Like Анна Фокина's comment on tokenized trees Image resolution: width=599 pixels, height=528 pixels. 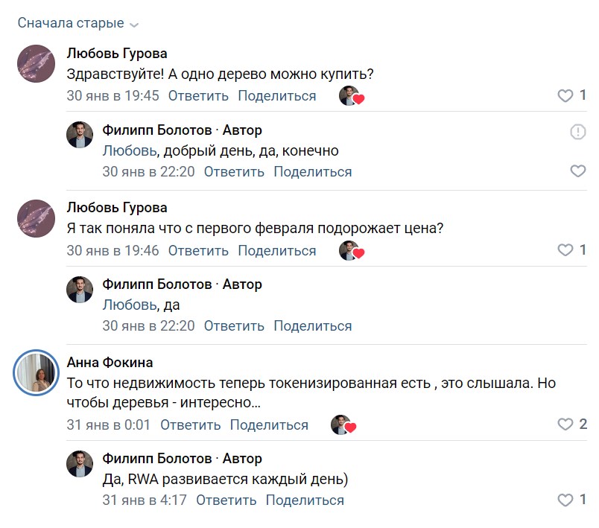pyautogui.click(x=565, y=424)
